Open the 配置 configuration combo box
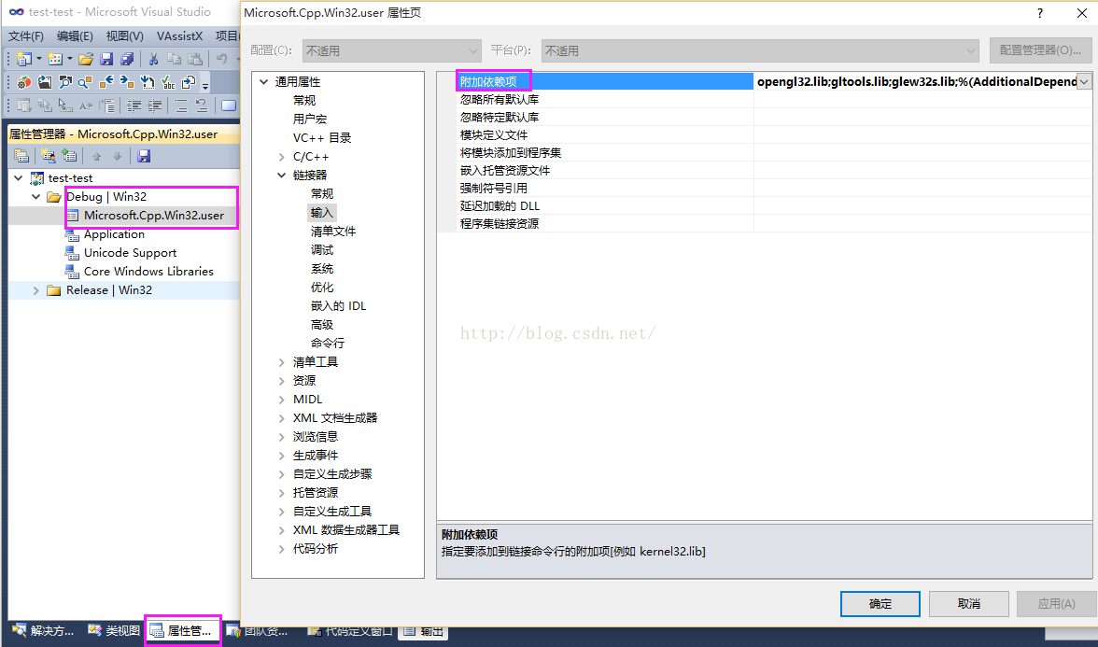 click(391, 50)
